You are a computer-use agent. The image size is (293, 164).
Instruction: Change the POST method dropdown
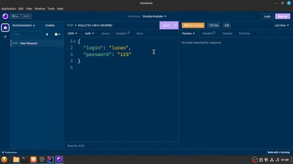(72, 26)
